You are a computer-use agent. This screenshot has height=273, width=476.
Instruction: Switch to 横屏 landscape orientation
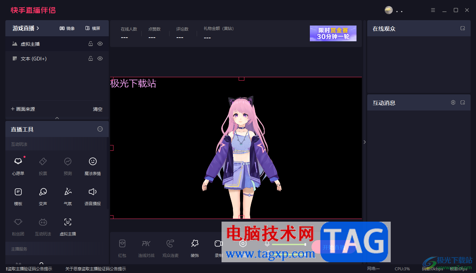tap(93, 28)
